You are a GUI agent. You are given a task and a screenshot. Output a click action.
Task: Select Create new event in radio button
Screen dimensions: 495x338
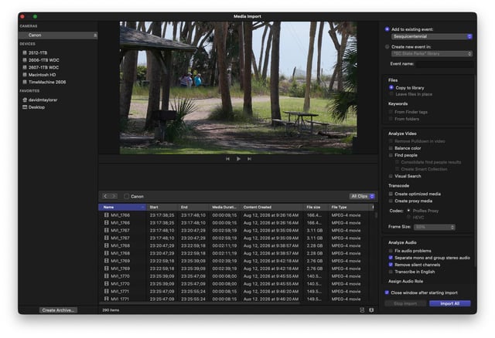pyautogui.click(x=387, y=46)
